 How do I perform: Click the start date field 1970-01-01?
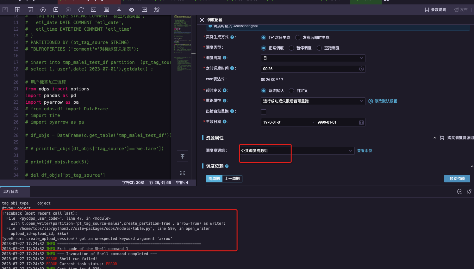272,122
